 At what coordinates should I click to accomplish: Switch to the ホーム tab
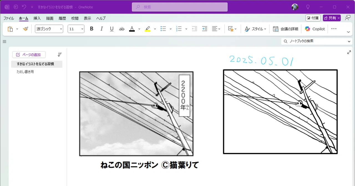pyautogui.click(x=24, y=18)
